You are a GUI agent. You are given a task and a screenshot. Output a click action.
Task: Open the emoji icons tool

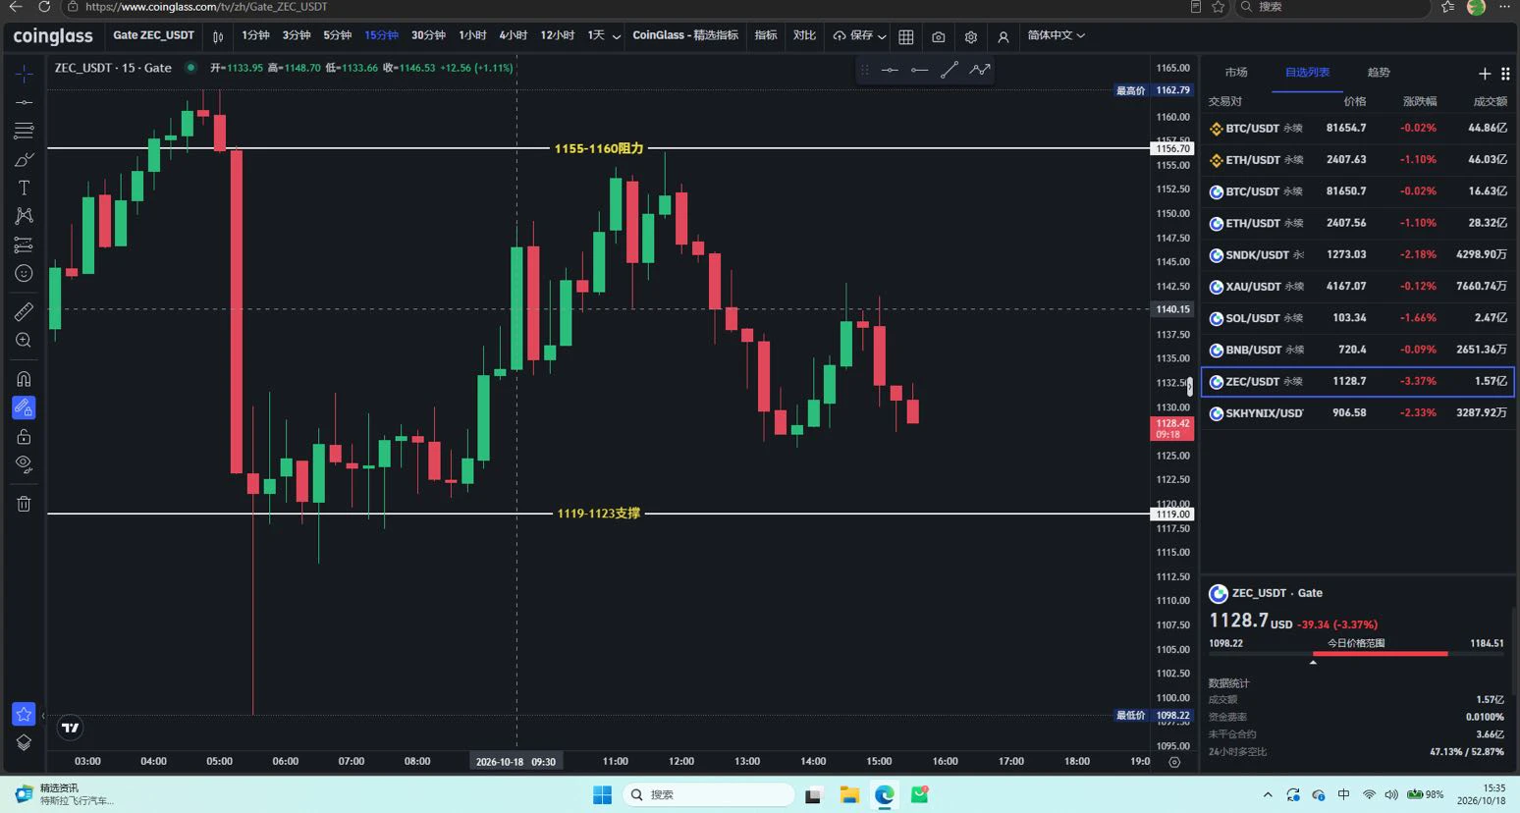[24, 273]
